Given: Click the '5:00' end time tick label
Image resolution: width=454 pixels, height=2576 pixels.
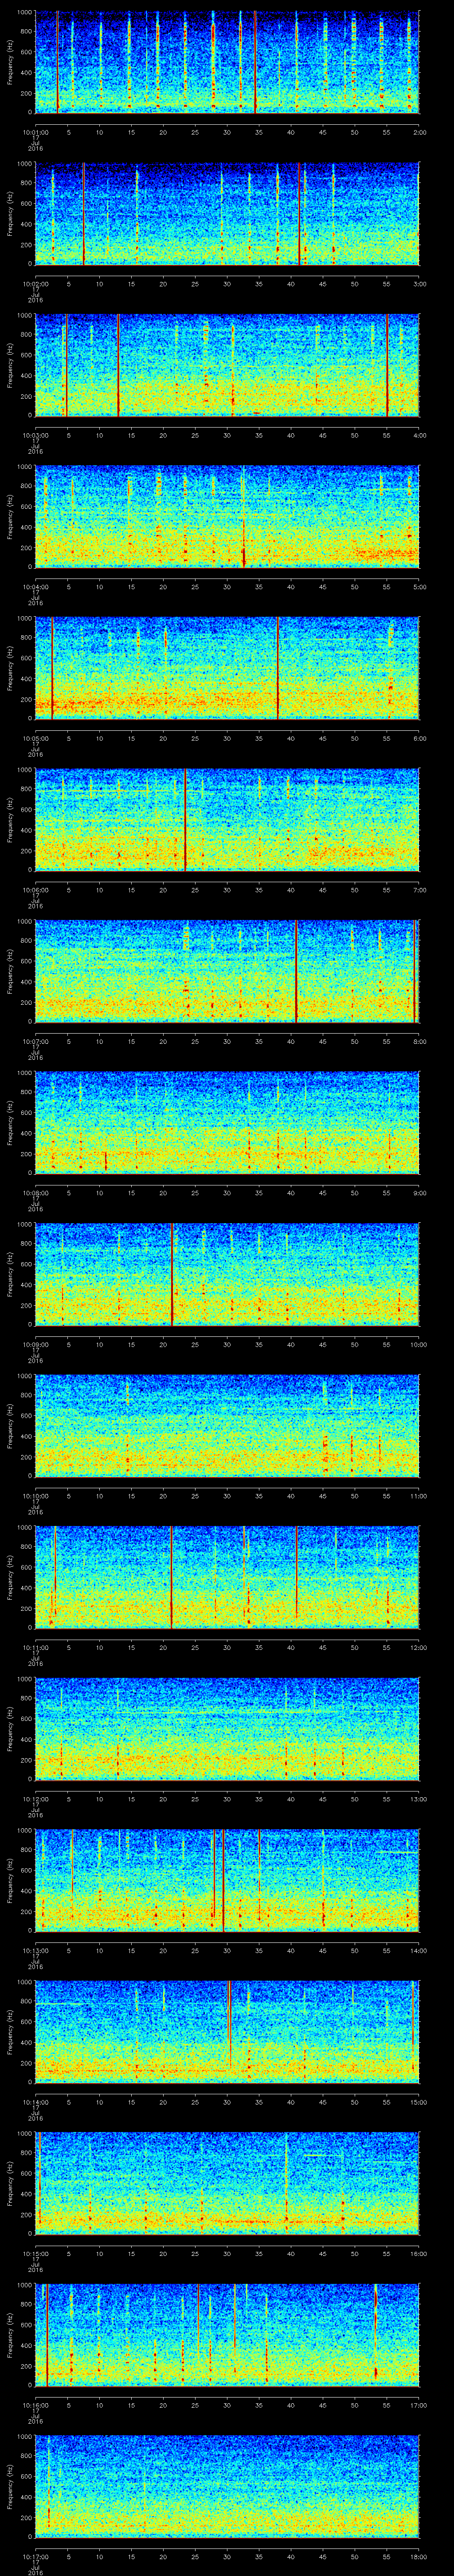Looking at the screenshot, I should (x=420, y=587).
